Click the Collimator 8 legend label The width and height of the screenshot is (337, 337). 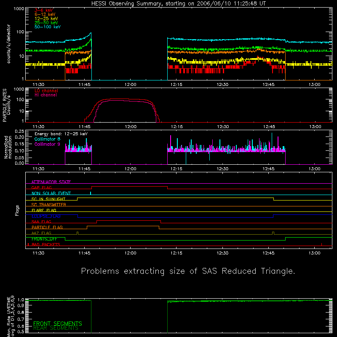(x=47, y=139)
